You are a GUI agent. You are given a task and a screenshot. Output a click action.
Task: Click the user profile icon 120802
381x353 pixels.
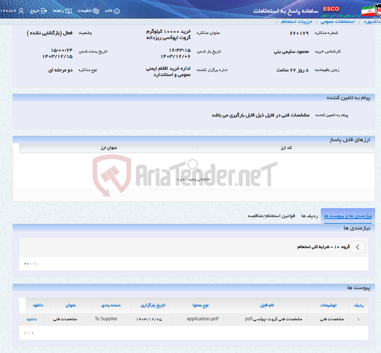(x=21, y=11)
